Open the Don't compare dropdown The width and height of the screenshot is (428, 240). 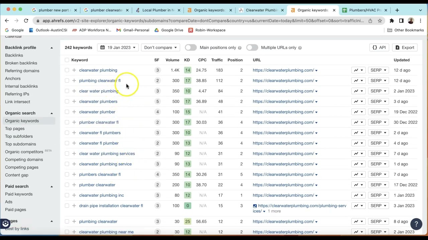(x=160, y=48)
